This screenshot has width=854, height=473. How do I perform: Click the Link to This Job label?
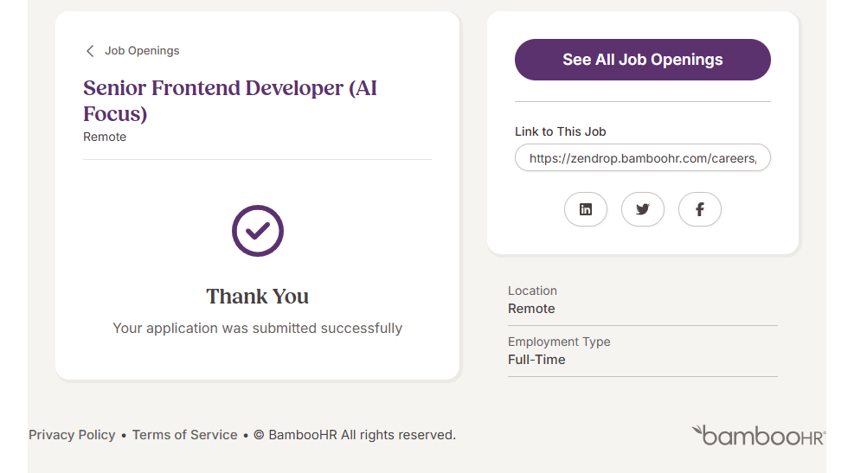coord(560,132)
